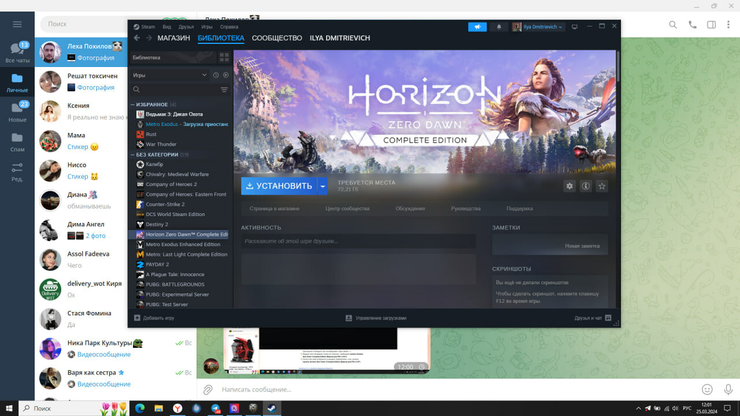Click the Установить button
Image resolution: width=740 pixels, height=416 pixels.
279,186
